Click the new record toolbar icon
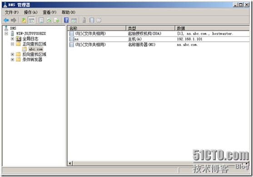This screenshot has height=177, width=253. 92,20
